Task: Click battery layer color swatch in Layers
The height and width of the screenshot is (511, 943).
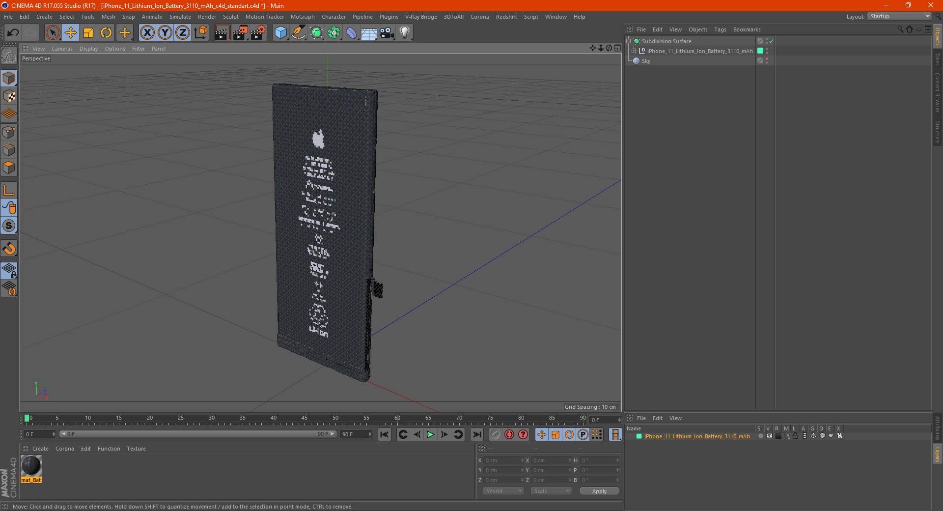Action: pos(639,436)
